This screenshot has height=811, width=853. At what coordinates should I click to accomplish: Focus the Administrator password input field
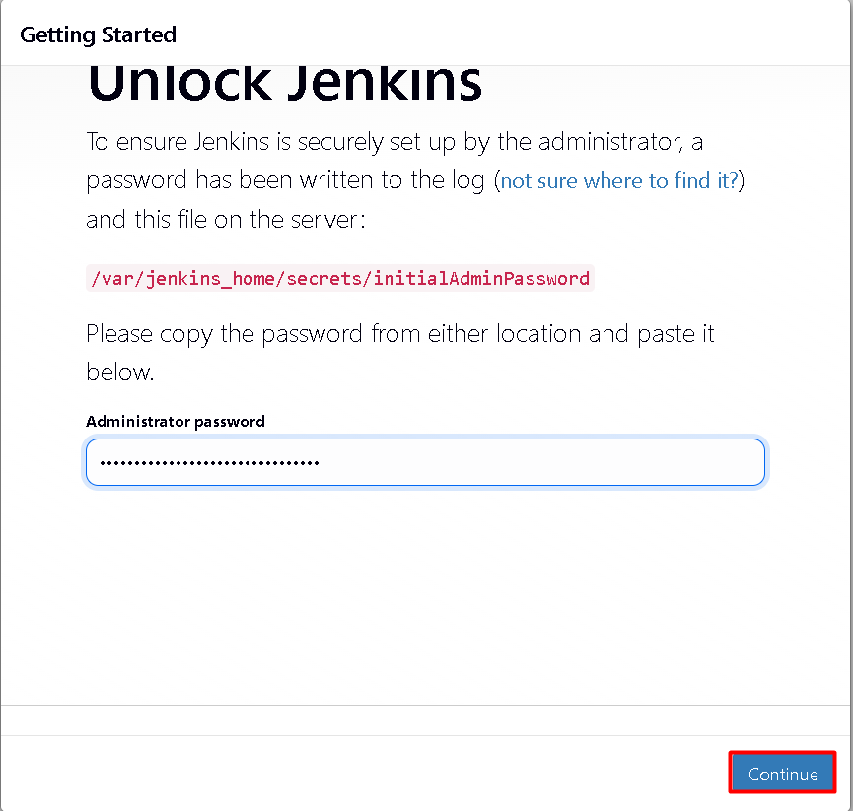pos(425,462)
